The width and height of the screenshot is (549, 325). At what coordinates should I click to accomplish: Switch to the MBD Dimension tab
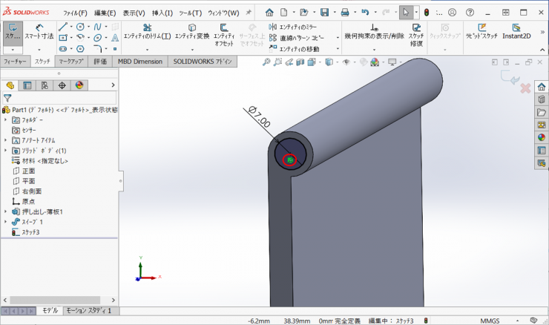point(139,62)
